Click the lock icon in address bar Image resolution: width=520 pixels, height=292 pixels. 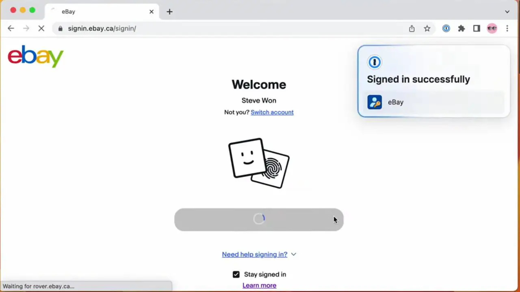[x=61, y=28]
